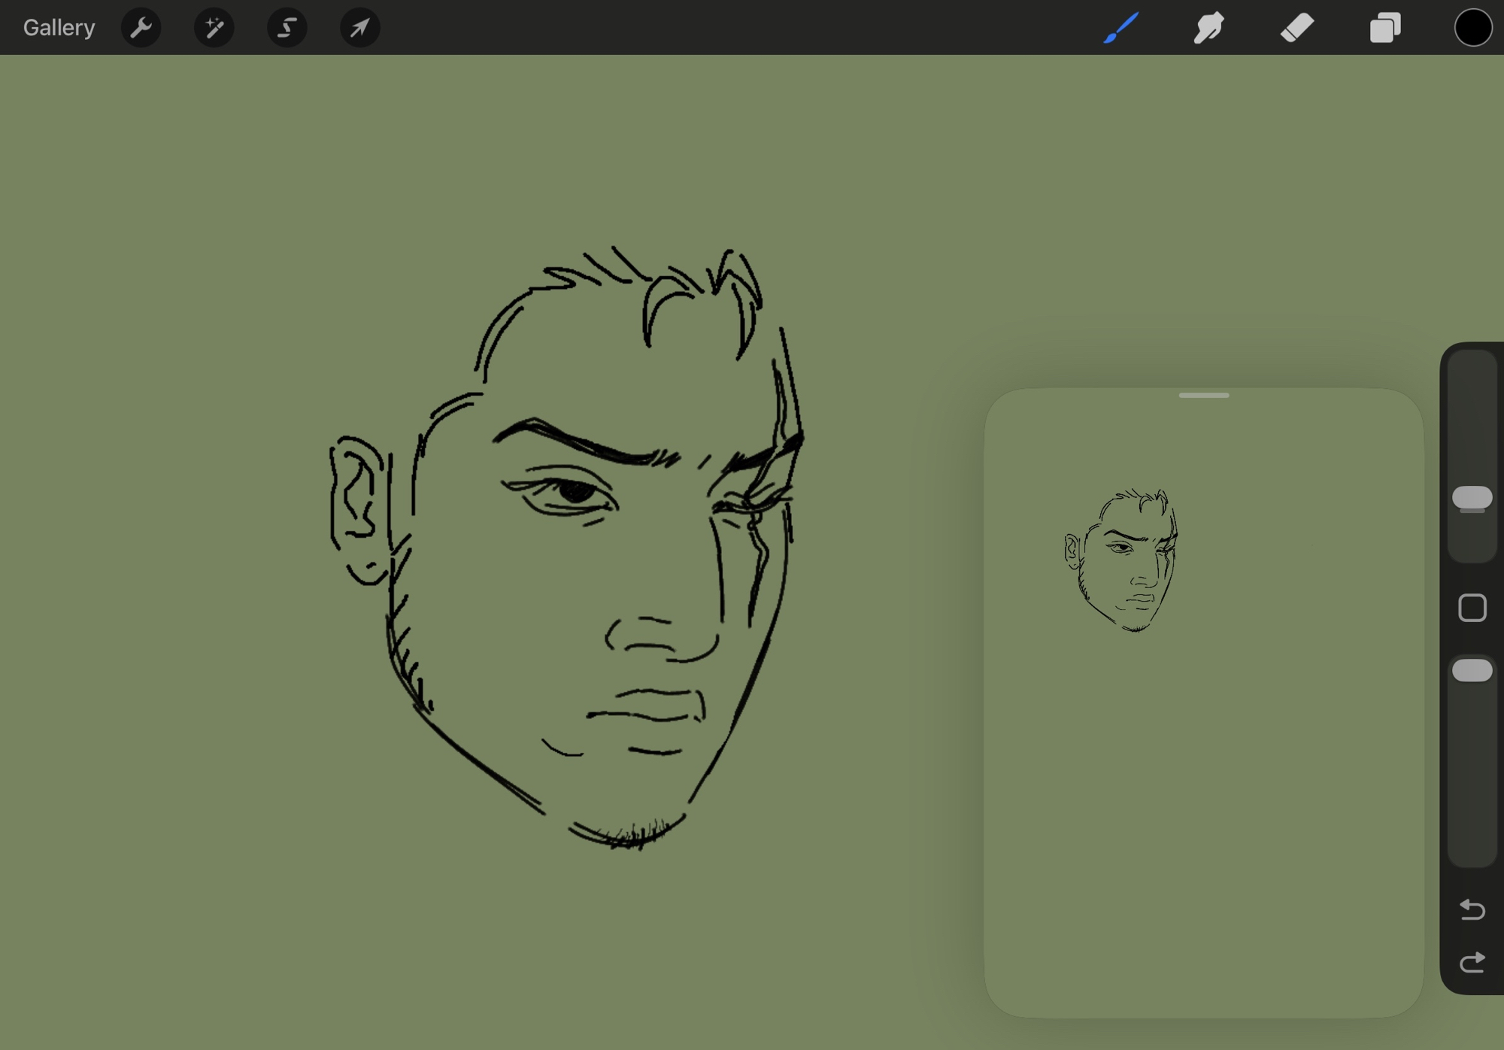Click the brush opacity slider handle
1504x1050 pixels.
pyautogui.click(x=1472, y=670)
